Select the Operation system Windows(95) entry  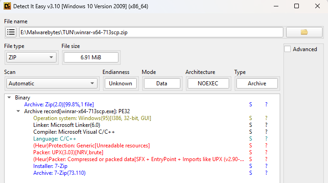click(92, 118)
